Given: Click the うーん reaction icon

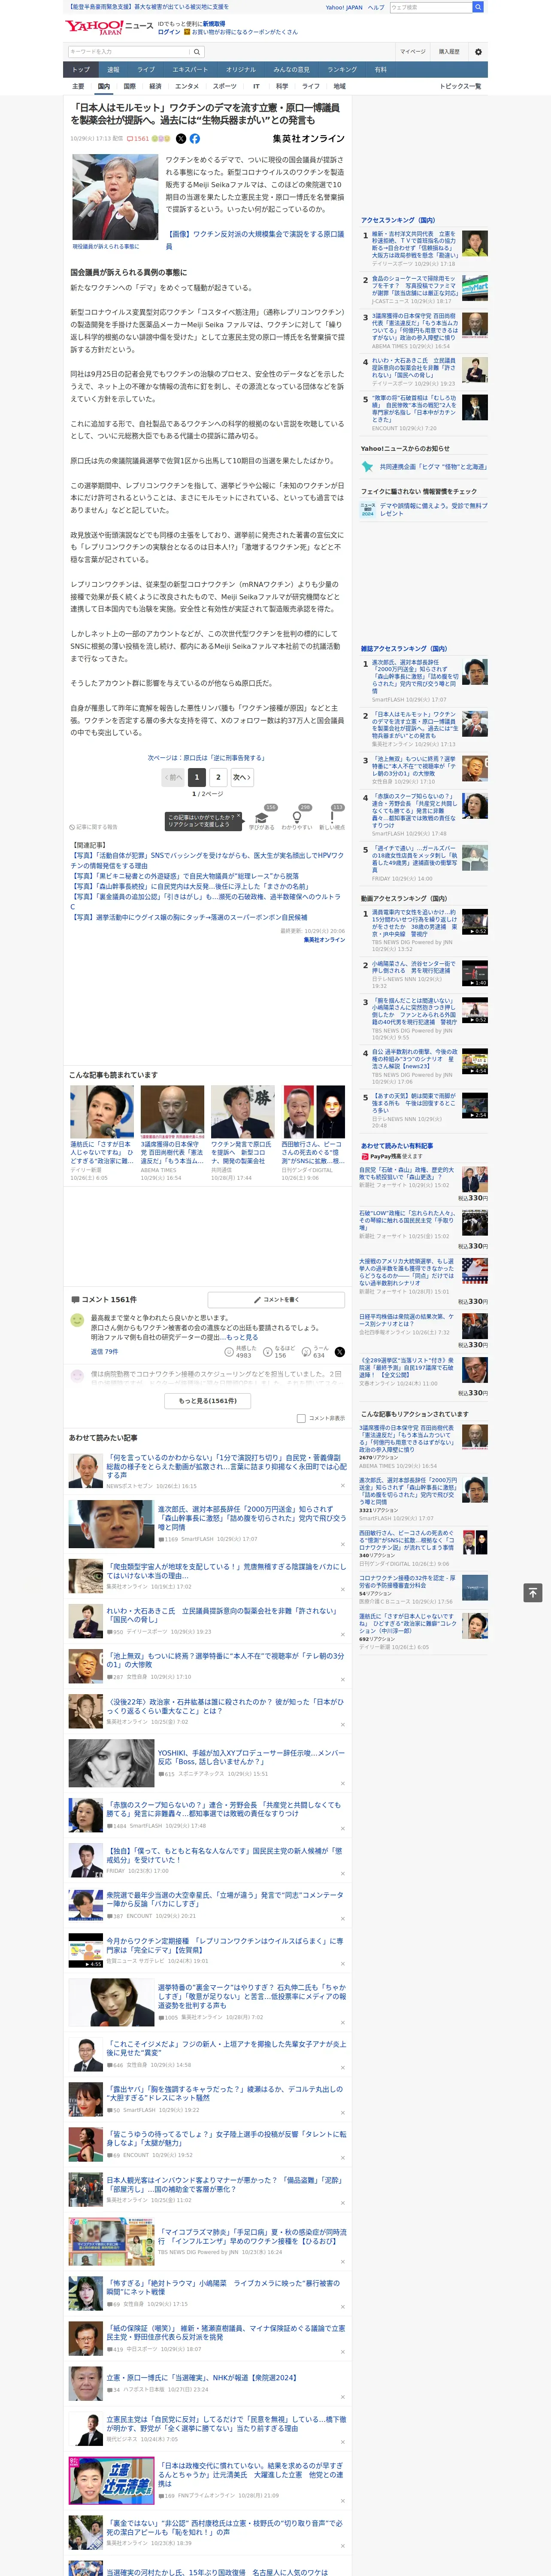Looking at the screenshot, I should pos(306,1352).
